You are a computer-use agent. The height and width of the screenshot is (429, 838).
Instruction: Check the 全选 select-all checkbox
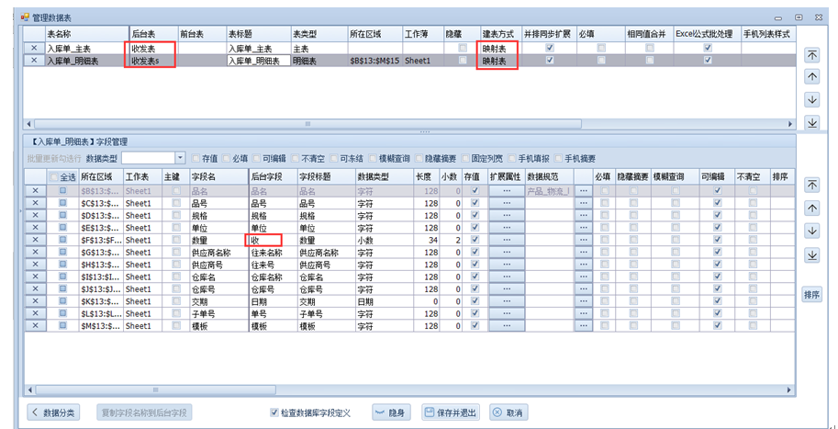pyautogui.click(x=53, y=176)
